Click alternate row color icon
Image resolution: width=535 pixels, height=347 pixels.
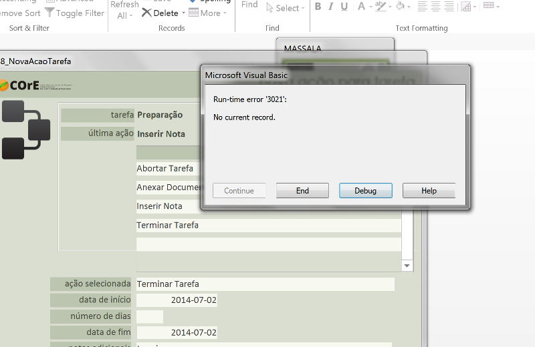pyautogui.click(x=489, y=6)
